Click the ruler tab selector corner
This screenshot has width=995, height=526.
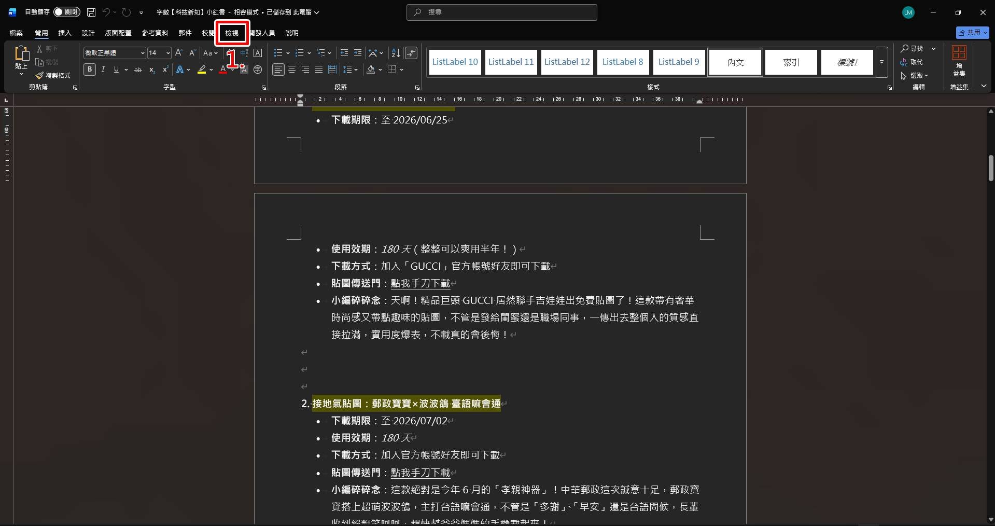[6, 100]
